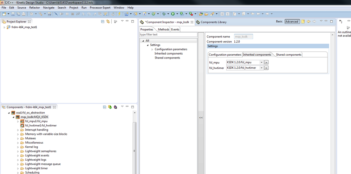Collapse the osa1:fsl_os_abstraction node
This screenshot has width=351, height=174.
point(9,113)
